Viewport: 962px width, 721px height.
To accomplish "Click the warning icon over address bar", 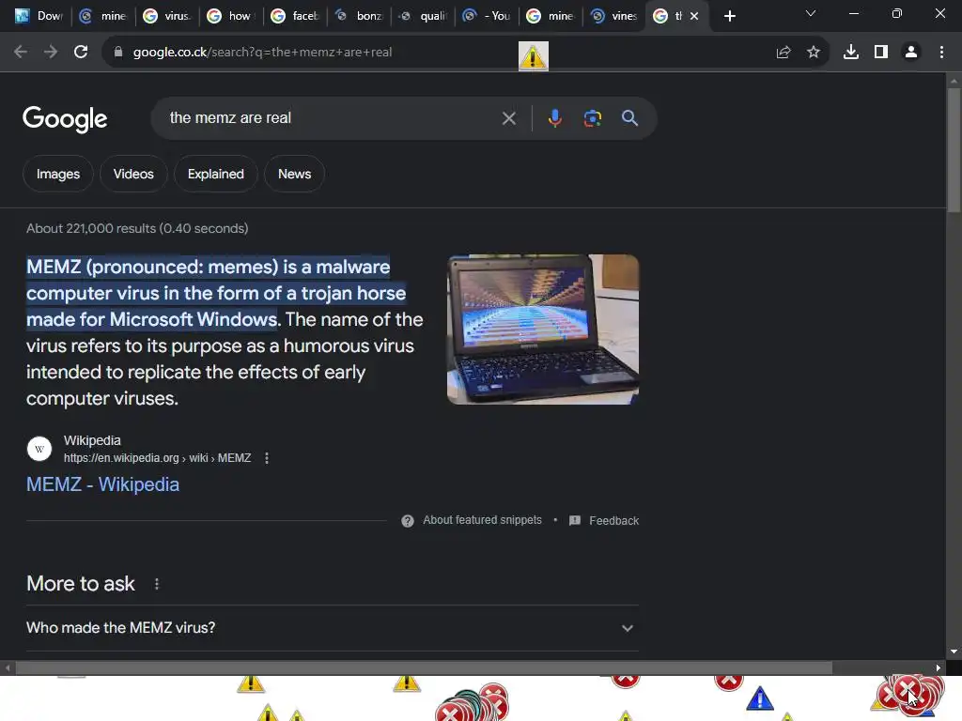I will [534, 56].
